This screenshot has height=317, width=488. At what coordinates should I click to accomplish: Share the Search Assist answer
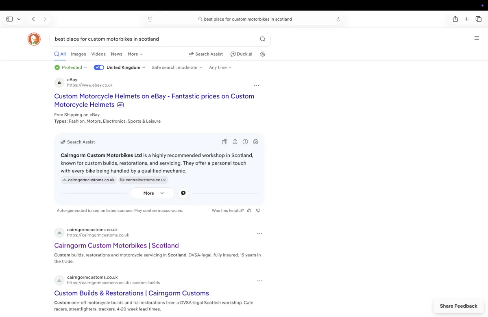pos(235,142)
